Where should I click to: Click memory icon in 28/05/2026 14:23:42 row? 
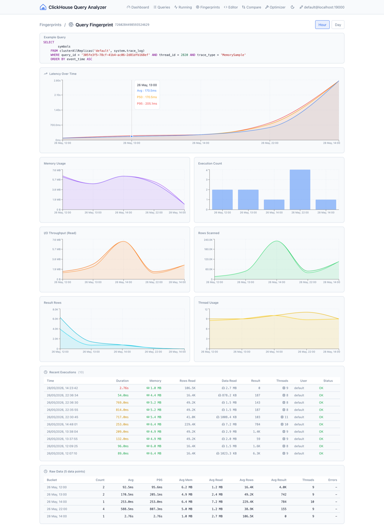(148, 388)
